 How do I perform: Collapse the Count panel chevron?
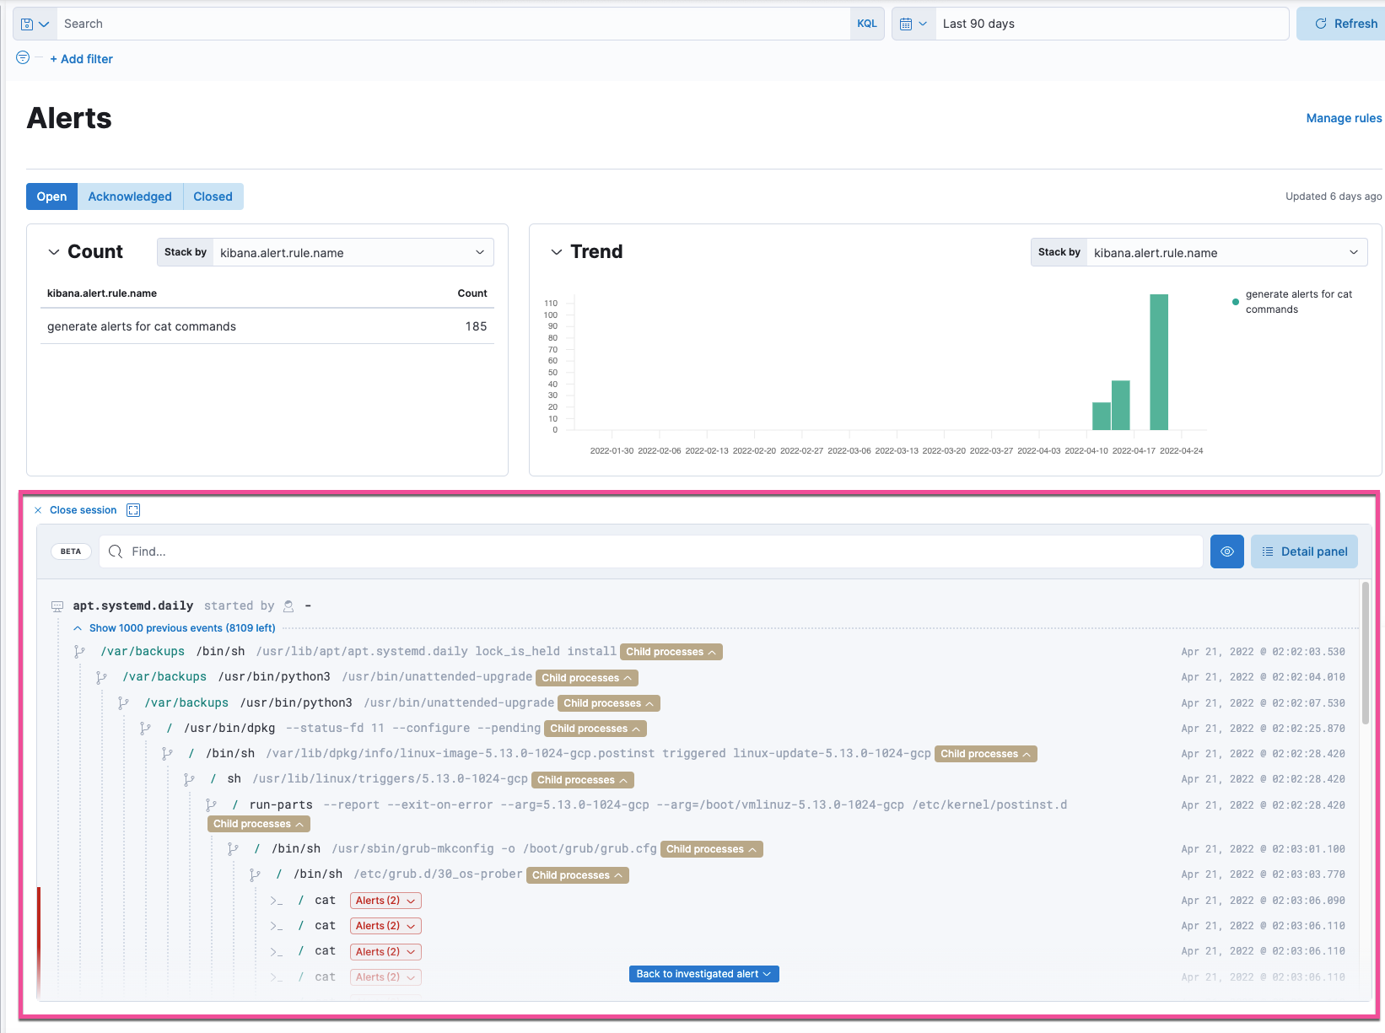point(54,252)
